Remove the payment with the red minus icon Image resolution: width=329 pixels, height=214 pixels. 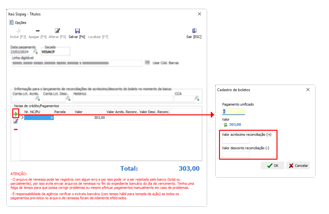(x=16, y=129)
